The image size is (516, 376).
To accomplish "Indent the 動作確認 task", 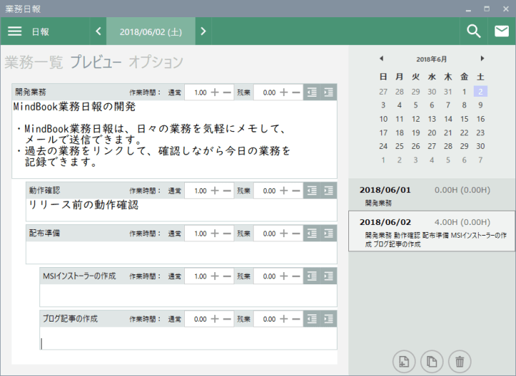I will [328, 191].
